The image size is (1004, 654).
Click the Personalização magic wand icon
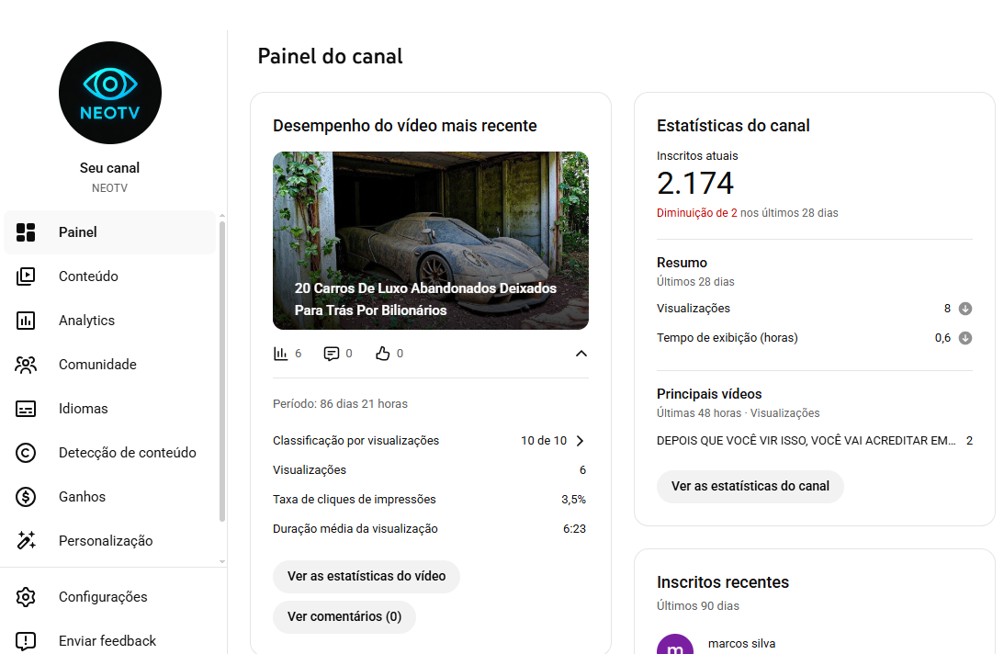[26, 541]
